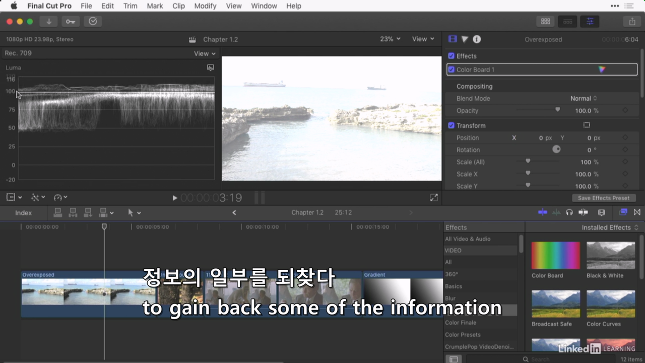
Task: Open the Video inspector filmstrip icon
Action: pyautogui.click(x=453, y=39)
